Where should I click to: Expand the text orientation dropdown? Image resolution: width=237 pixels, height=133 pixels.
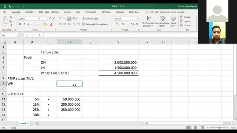click(x=77, y=18)
